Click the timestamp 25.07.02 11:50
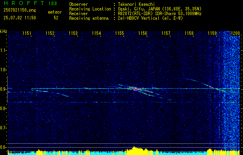 pyautogui.click(x=20, y=18)
